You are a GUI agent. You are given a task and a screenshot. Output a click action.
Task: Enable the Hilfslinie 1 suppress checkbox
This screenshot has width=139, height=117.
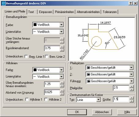(27, 99)
